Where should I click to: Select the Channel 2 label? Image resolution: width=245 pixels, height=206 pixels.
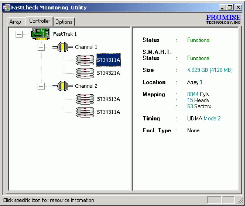tap(86, 86)
